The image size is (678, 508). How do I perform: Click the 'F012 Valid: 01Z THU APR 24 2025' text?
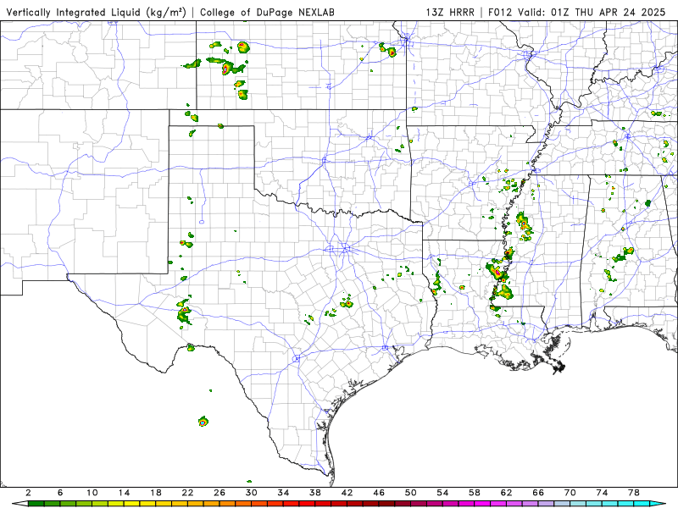tap(576, 13)
